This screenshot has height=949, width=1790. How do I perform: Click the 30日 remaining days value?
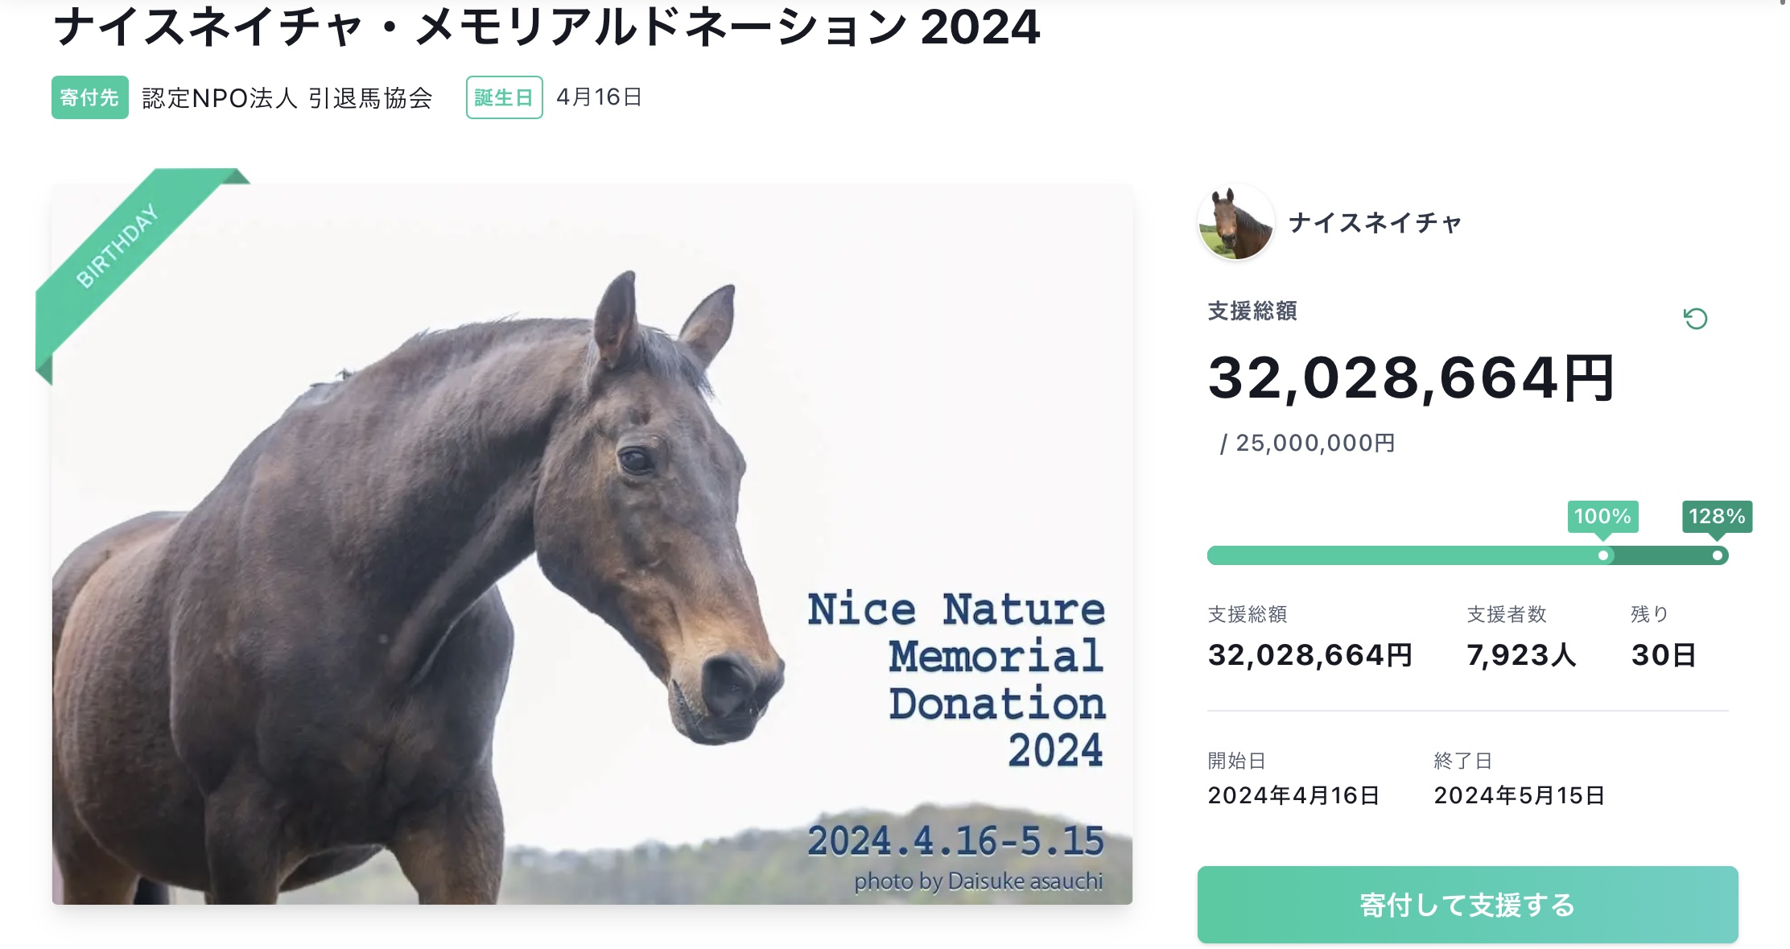pyautogui.click(x=1663, y=655)
